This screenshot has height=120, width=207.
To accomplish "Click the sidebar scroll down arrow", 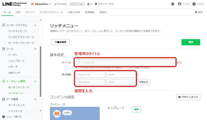I will pyautogui.click(x=41, y=111).
